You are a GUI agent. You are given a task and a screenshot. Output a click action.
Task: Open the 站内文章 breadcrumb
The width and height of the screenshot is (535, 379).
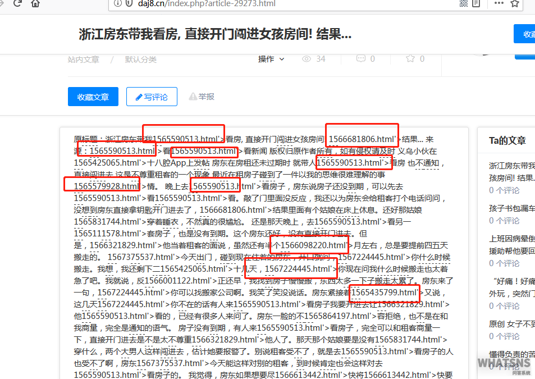coord(83,59)
